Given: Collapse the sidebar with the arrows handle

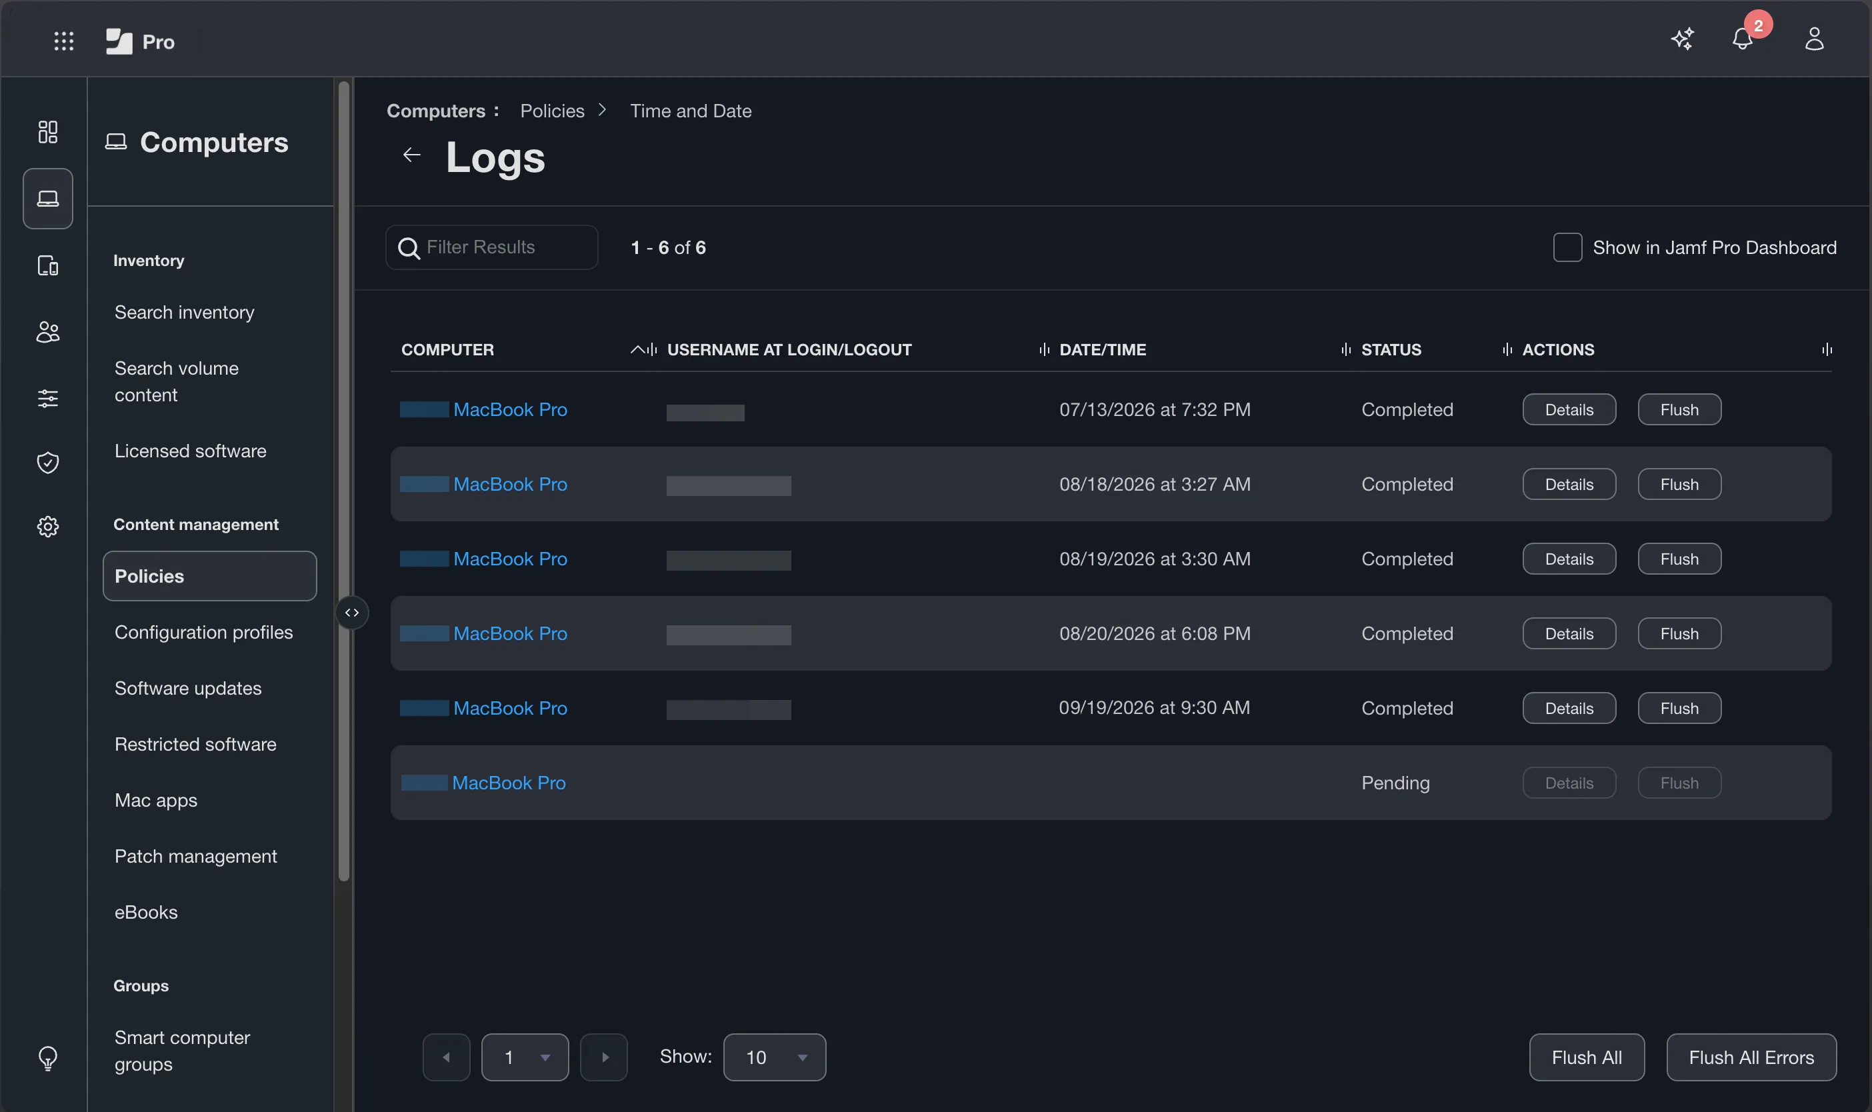Looking at the screenshot, I should point(352,613).
